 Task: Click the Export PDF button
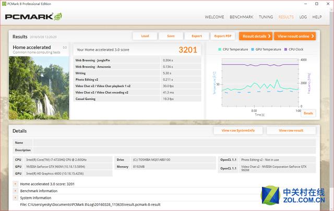coord(223,36)
